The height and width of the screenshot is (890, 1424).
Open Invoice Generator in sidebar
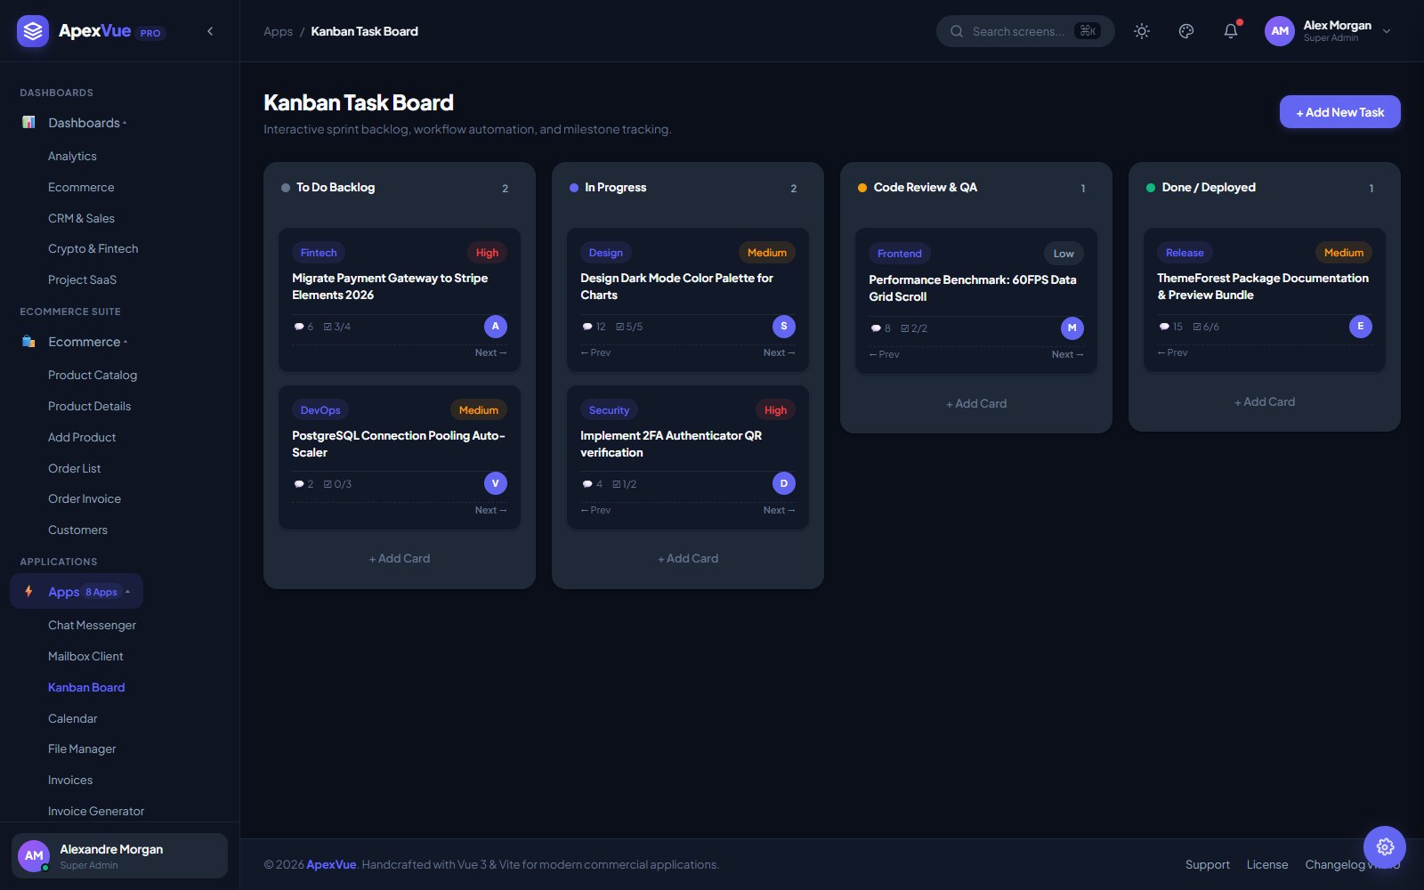[x=96, y=811]
